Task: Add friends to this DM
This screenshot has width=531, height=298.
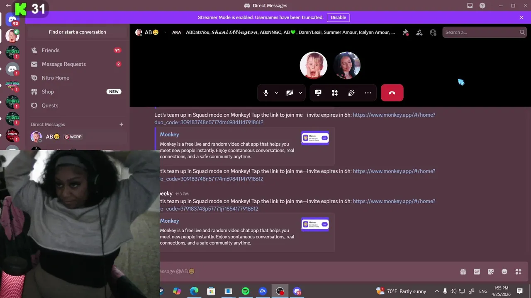Action: [419, 32]
